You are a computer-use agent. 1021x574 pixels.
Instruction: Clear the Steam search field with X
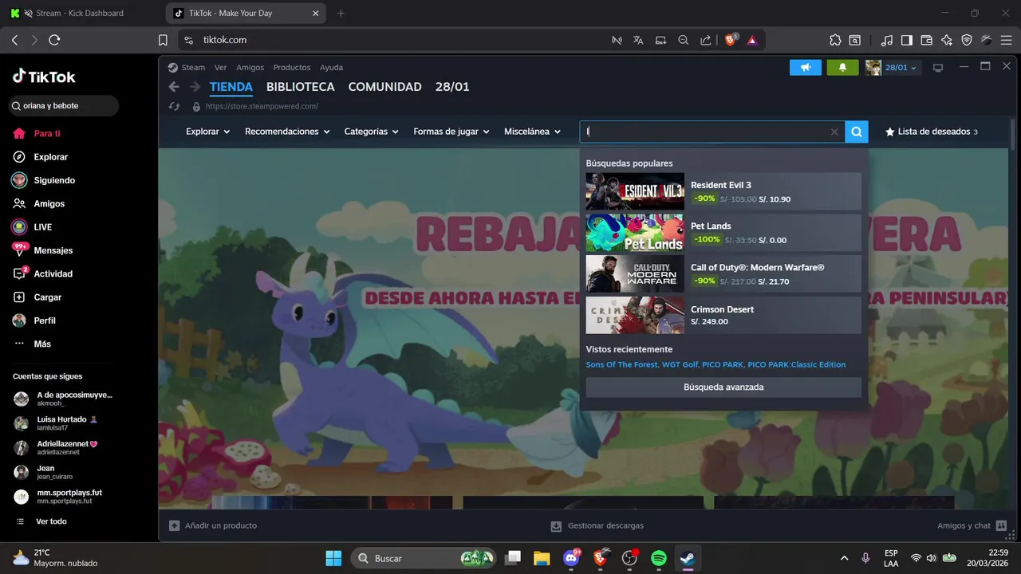[834, 132]
